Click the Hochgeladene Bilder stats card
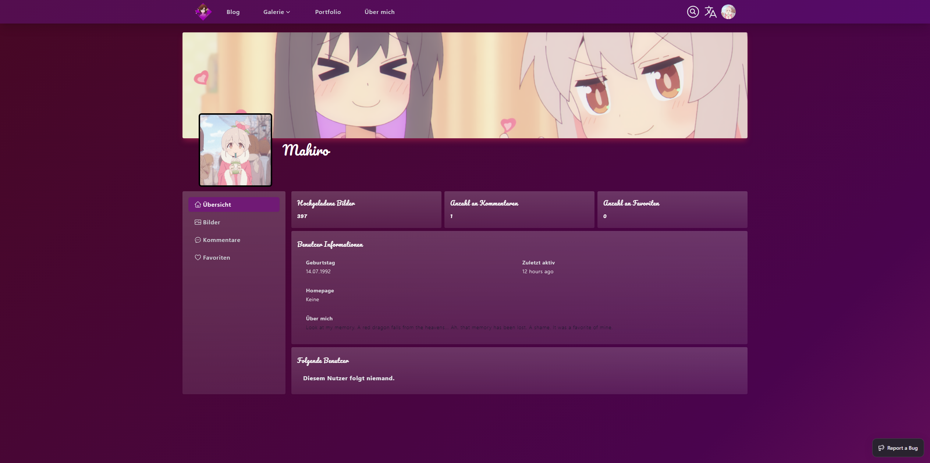 click(x=366, y=209)
